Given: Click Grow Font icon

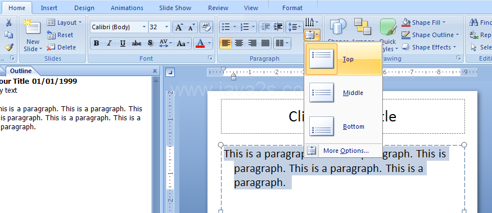Looking at the screenshot, I should (x=179, y=27).
